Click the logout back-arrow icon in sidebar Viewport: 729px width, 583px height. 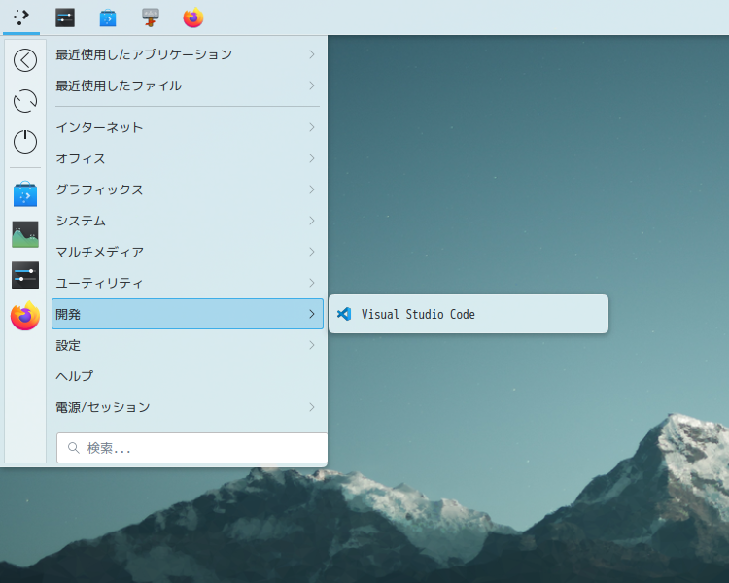(x=25, y=60)
